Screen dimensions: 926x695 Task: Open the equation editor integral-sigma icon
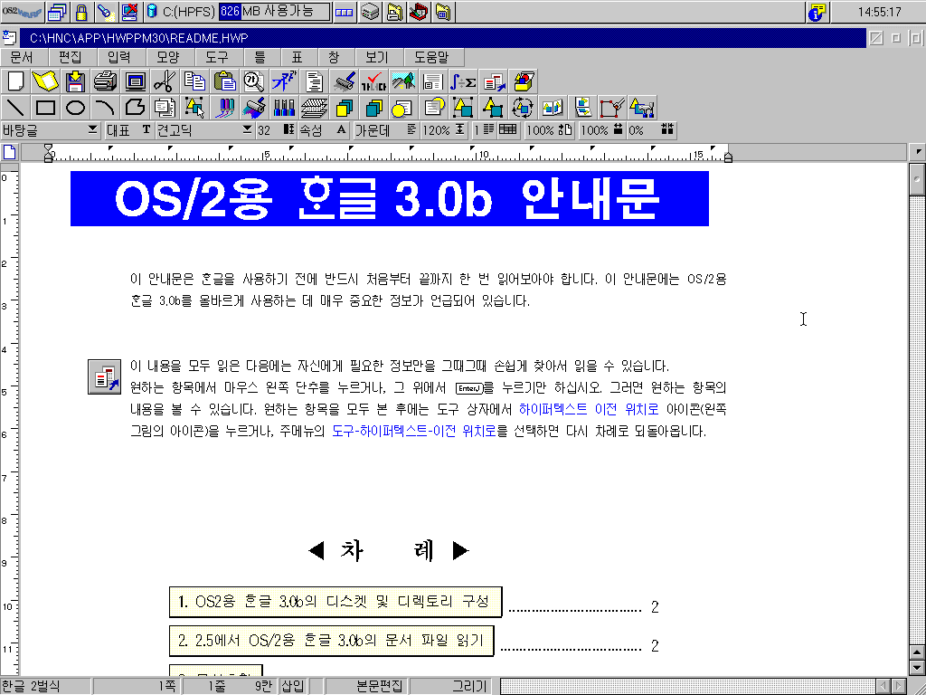(463, 81)
